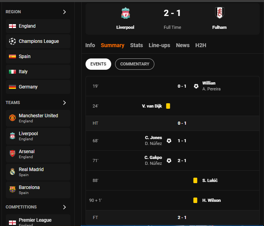Click V. van Dijk's yellow card

click(x=168, y=106)
